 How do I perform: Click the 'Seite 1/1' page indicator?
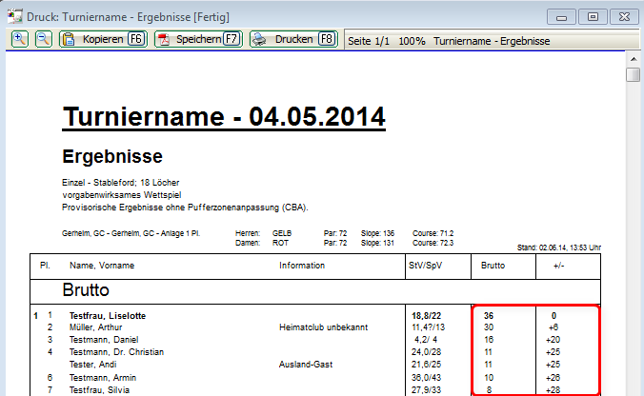coord(370,41)
